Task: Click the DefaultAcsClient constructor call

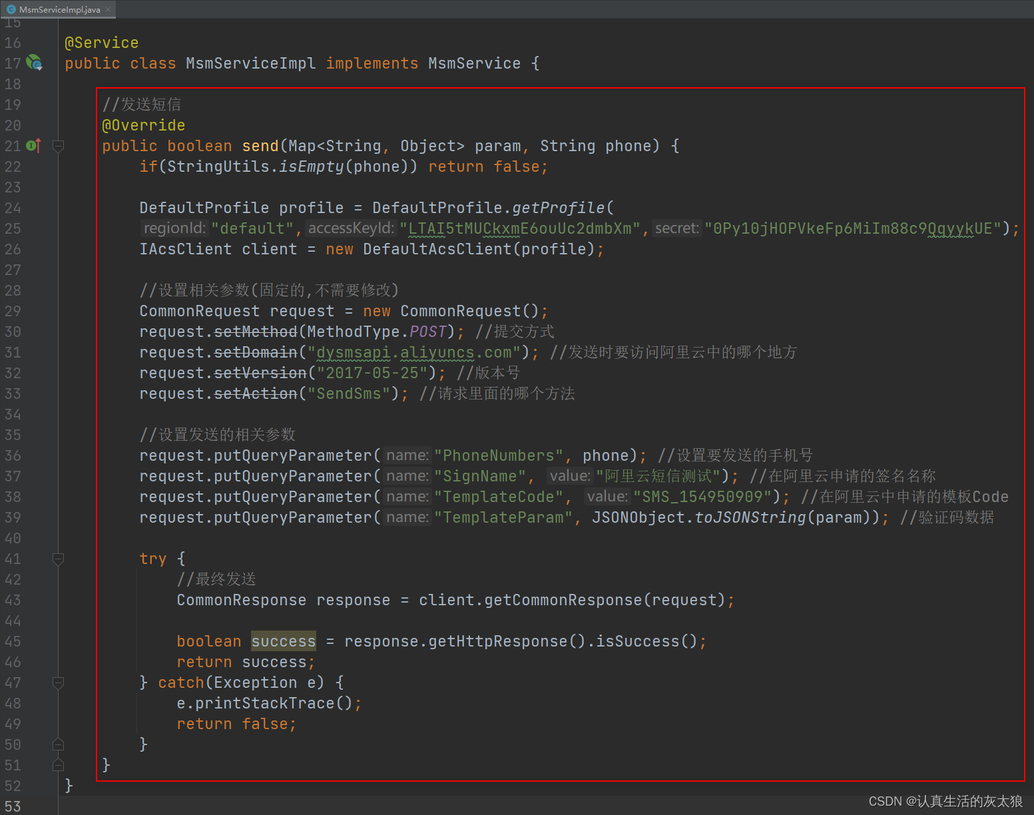Action: [437, 249]
